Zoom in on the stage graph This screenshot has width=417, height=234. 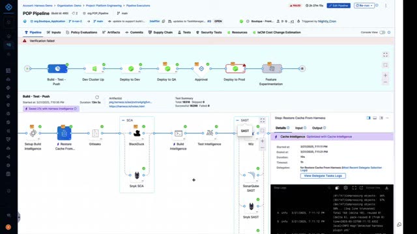(385, 75)
